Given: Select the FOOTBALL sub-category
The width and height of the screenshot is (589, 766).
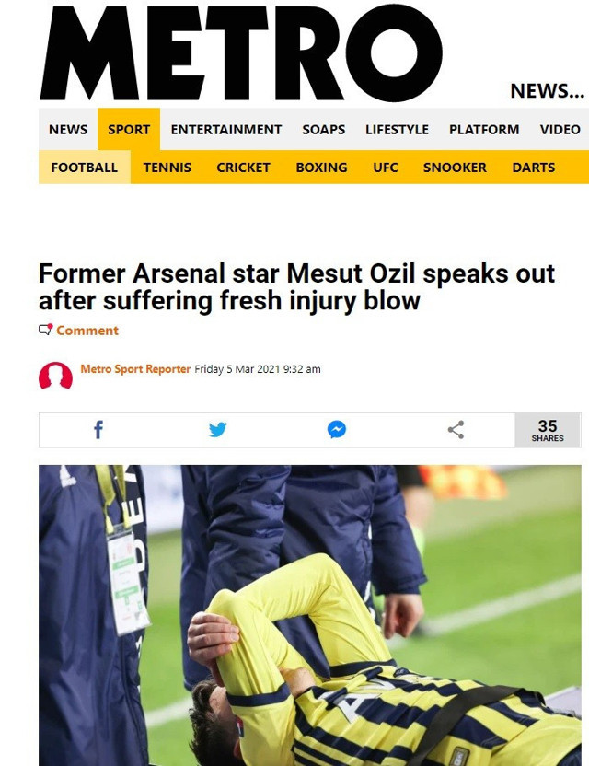Looking at the screenshot, I should point(84,168).
